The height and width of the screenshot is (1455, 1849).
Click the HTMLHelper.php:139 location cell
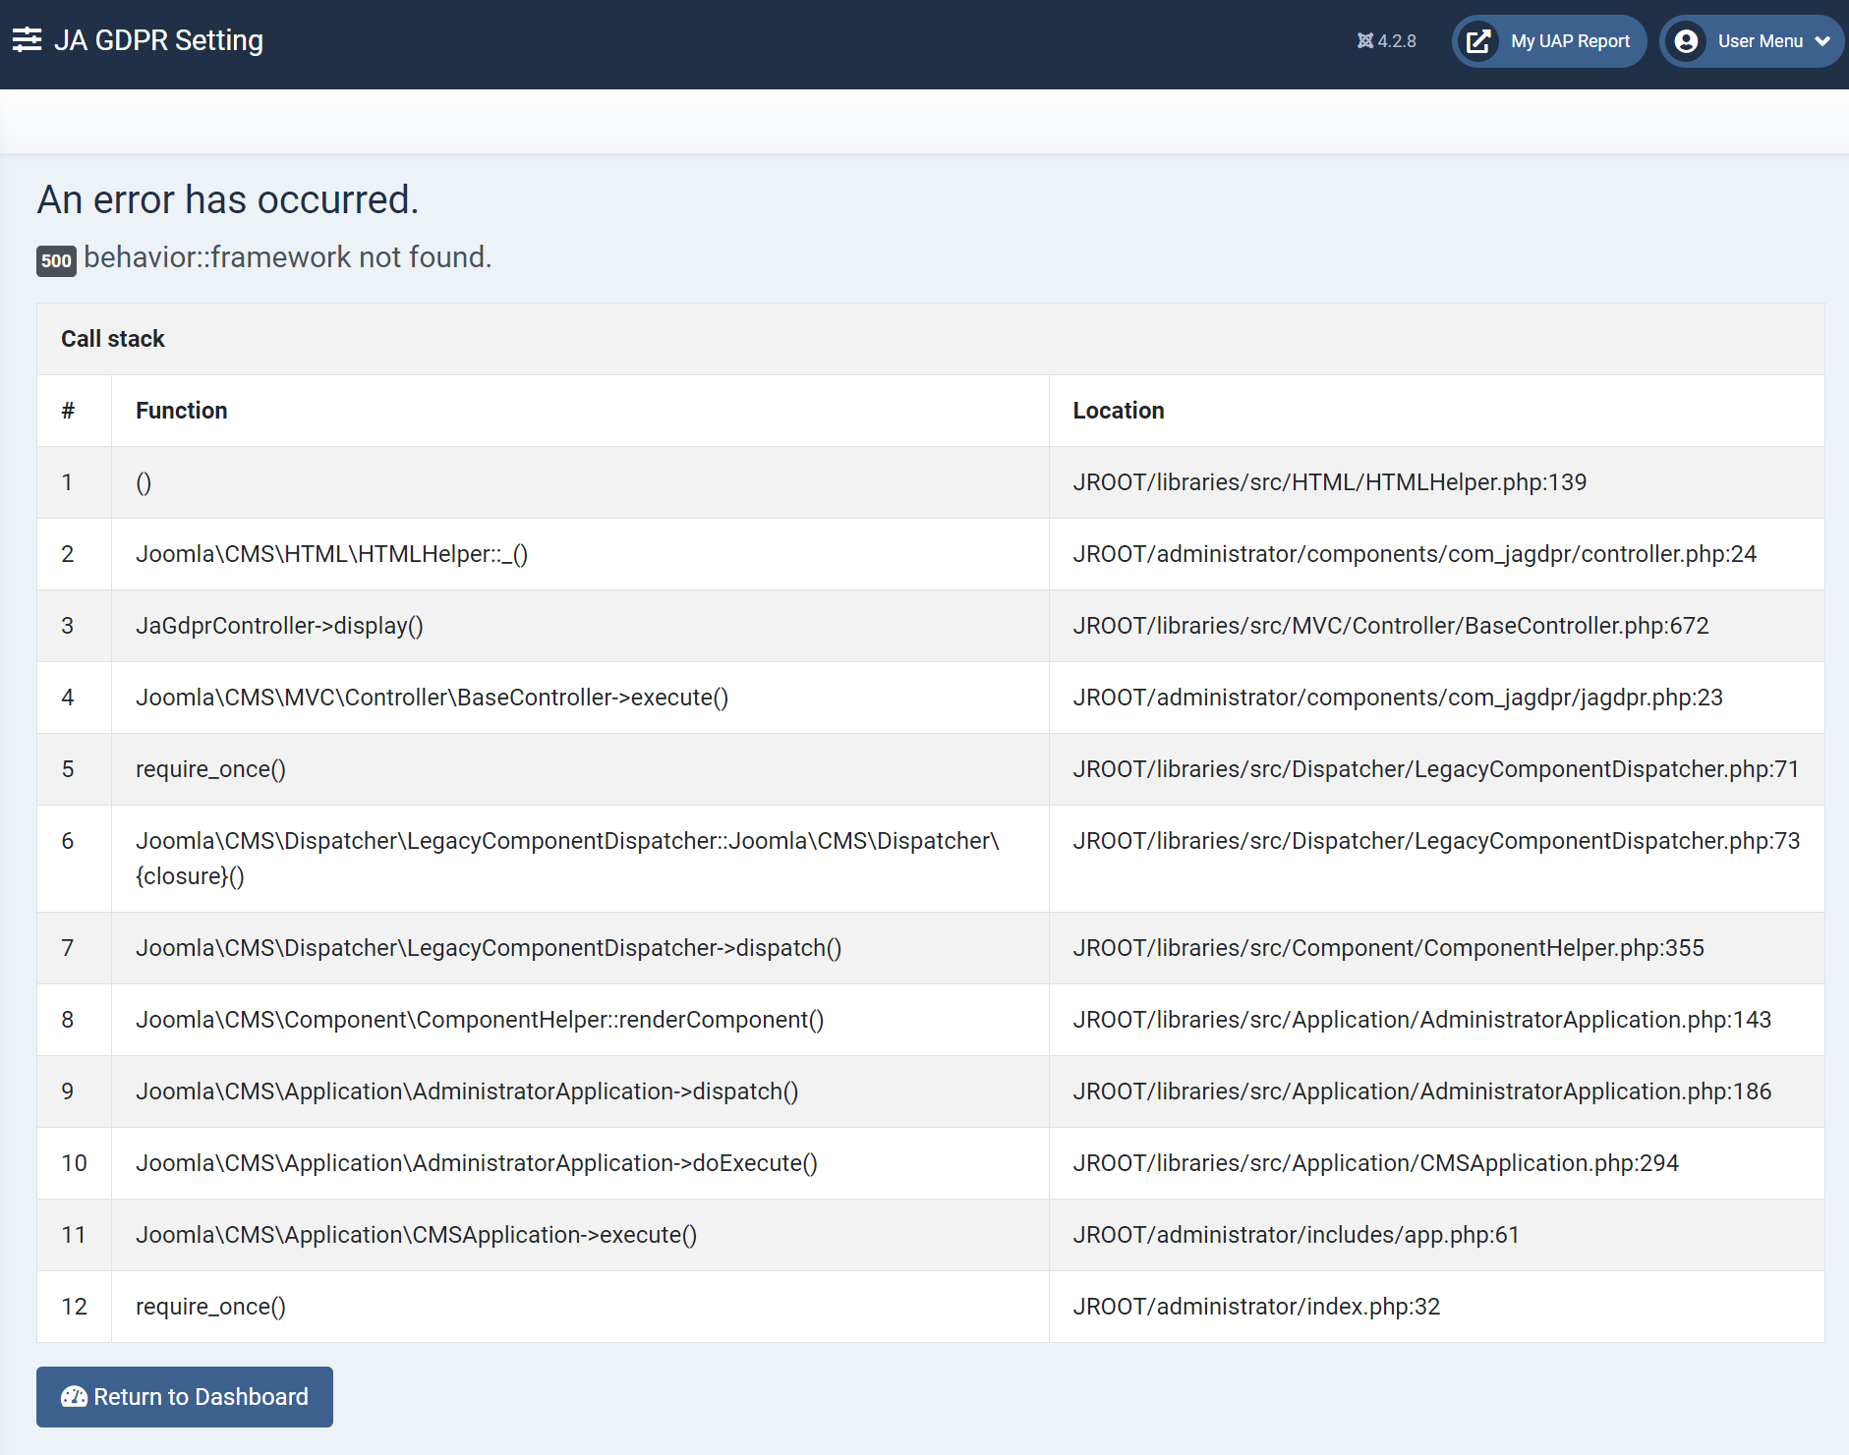click(x=1329, y=482)
